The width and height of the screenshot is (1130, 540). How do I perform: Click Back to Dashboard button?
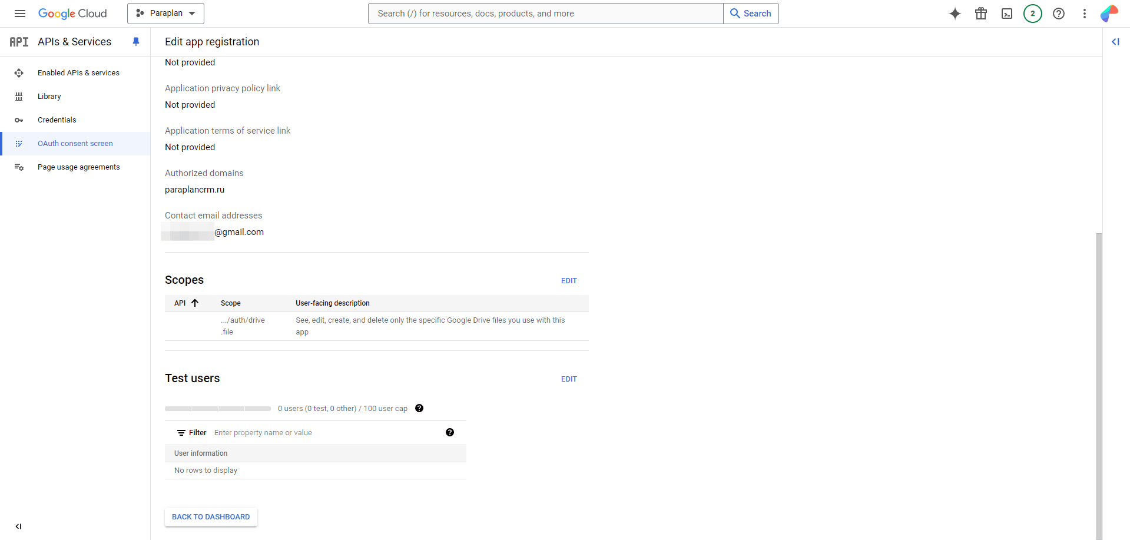coord(211,517)
